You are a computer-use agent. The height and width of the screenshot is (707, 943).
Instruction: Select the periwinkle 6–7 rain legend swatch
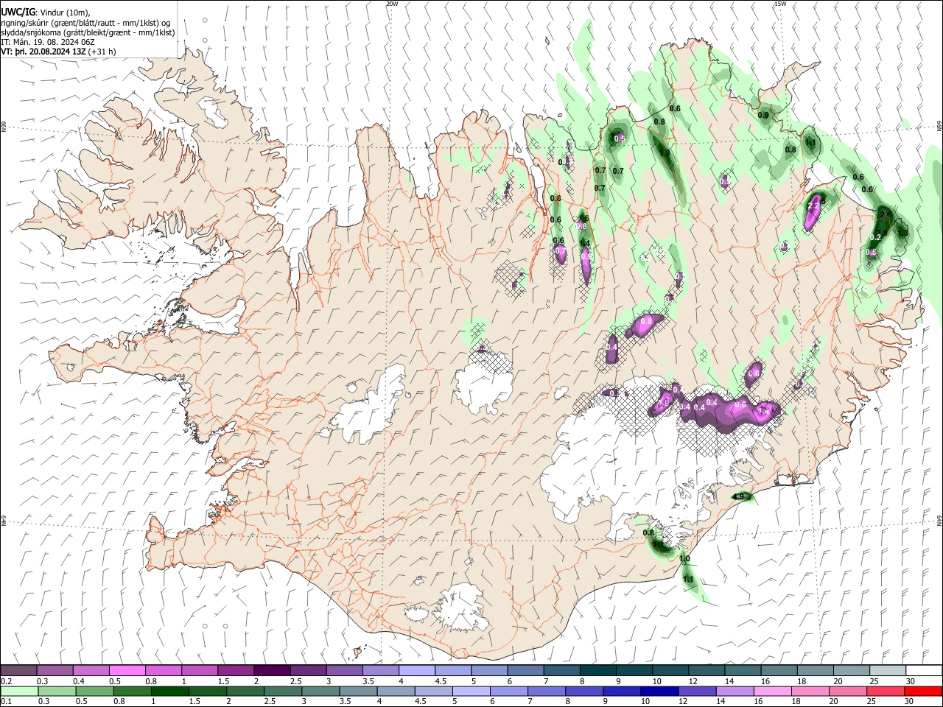[x=508, y=691]
